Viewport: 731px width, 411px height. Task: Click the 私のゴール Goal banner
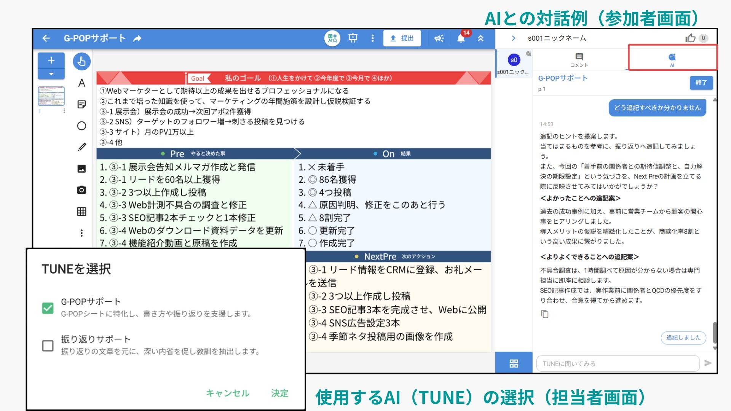293,78
